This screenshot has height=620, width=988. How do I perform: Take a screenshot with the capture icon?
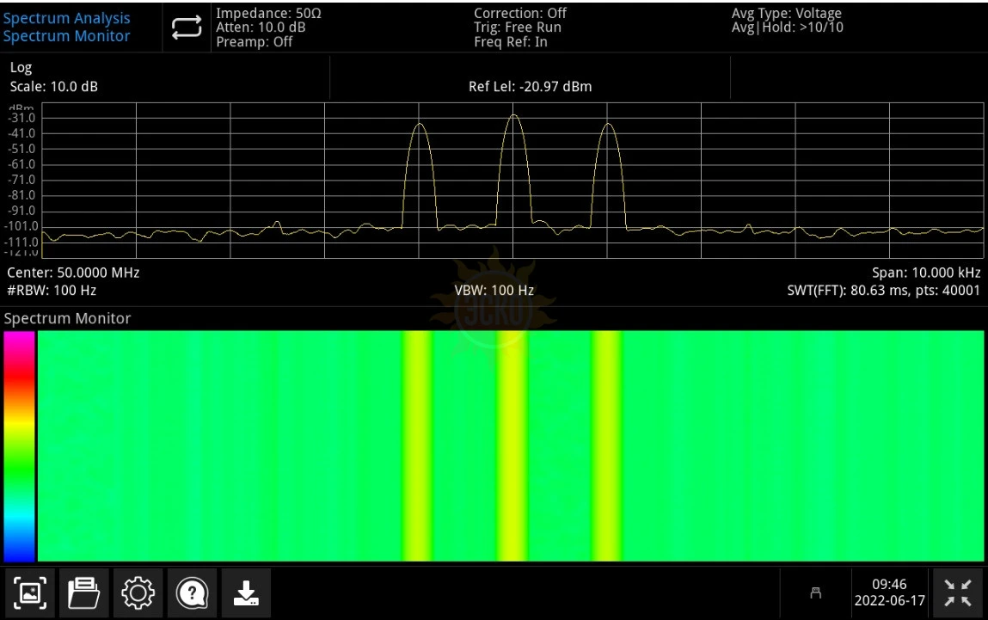[x=31, y=592]
